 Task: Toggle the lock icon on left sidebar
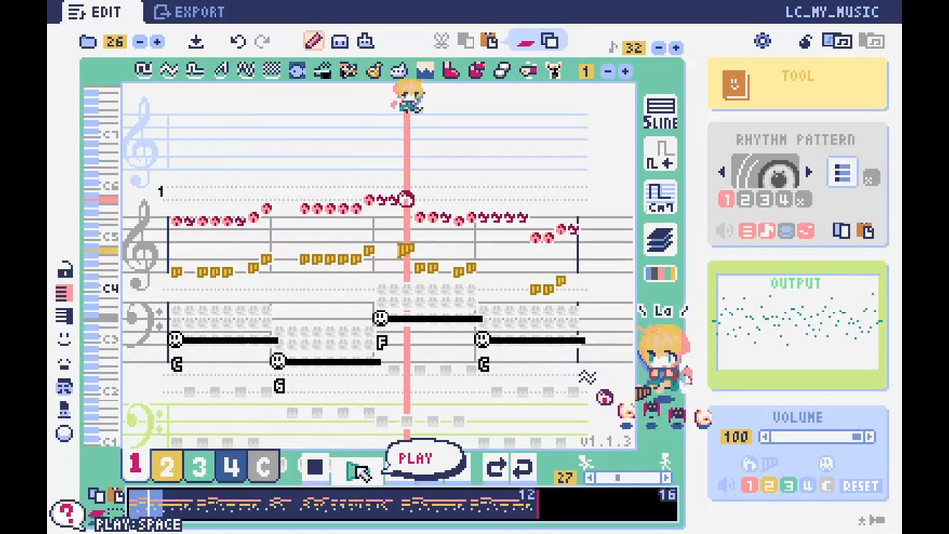pyautogui.click(x=65, y=269)
